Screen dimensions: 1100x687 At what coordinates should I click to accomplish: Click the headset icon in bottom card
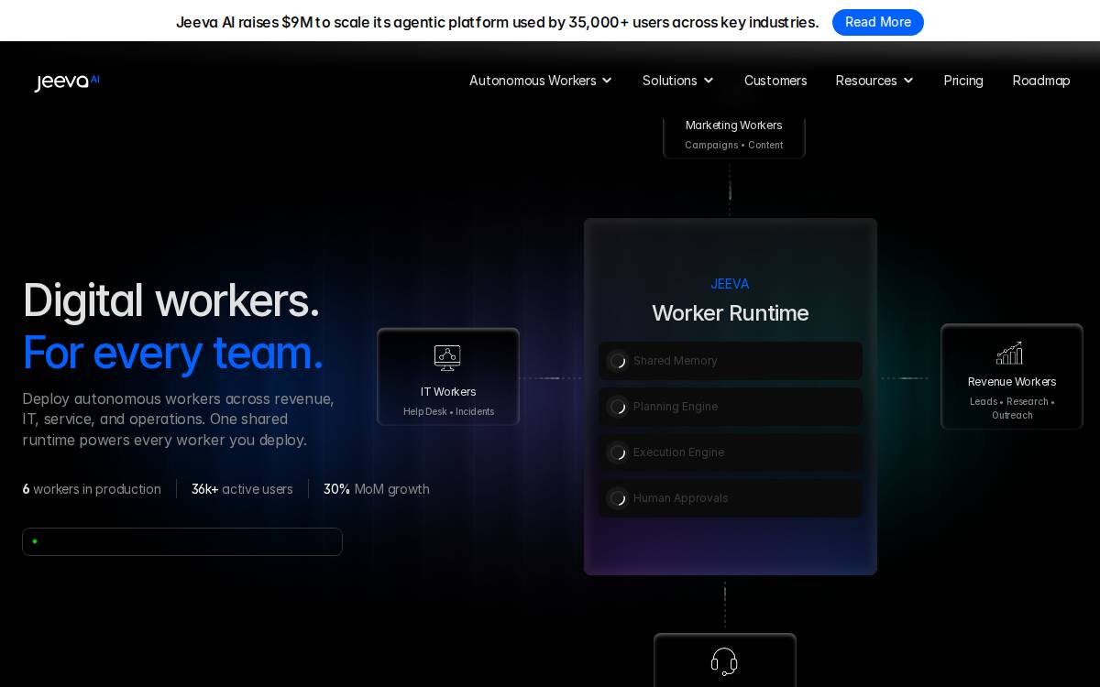(x=724, y=661)
